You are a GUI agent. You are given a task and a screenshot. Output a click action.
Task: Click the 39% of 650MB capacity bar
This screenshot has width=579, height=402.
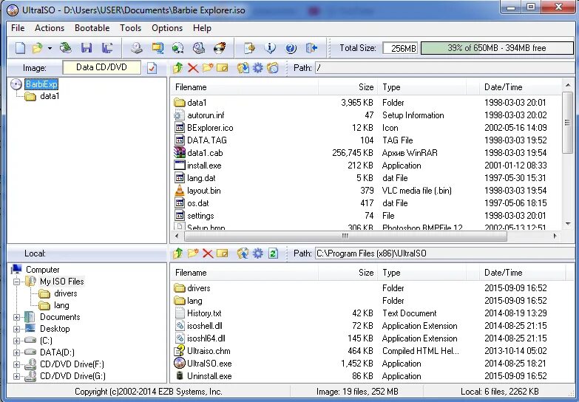tap(497, 48)
